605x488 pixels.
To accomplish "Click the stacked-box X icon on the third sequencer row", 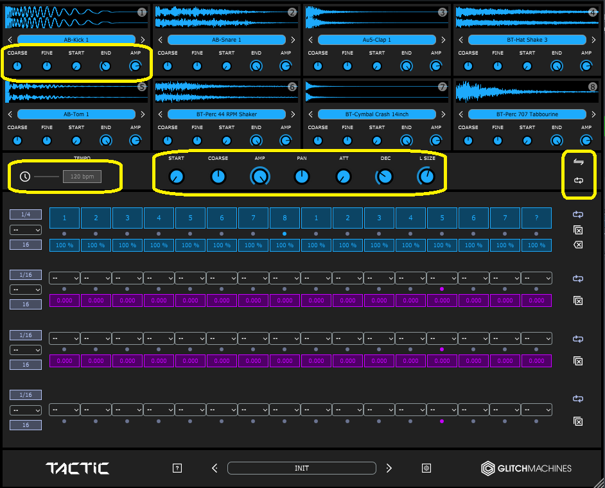I will (x=578, y=361).
